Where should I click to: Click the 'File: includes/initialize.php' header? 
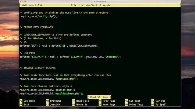pos(91,5)
